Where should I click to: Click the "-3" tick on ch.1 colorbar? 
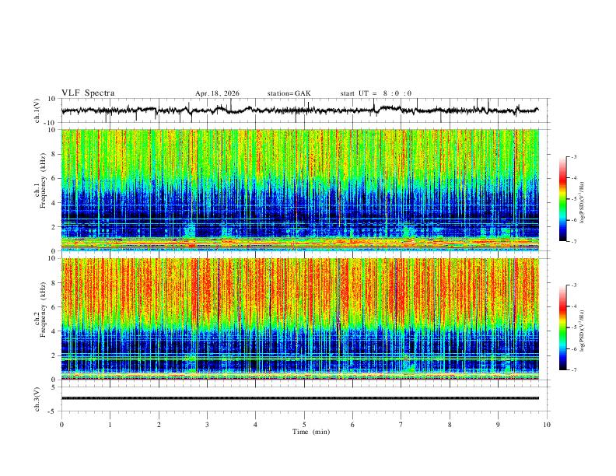click(x=574, y=156)
